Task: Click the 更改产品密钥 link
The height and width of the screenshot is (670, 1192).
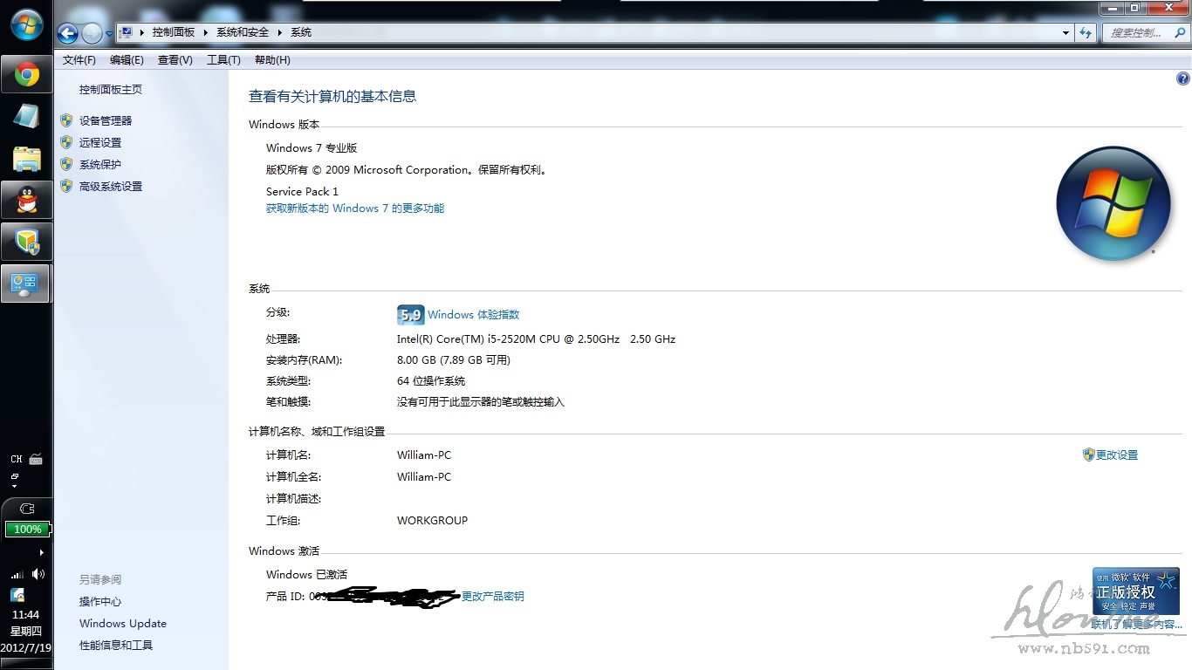Action: 493,597
